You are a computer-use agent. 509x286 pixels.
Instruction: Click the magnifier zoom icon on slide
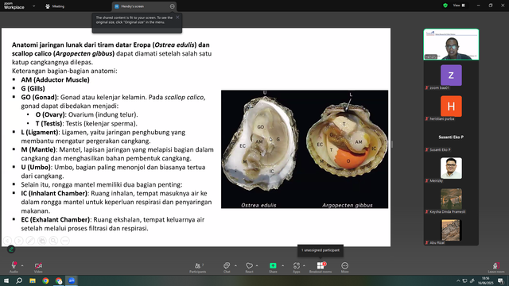click(x=53, y=241)
